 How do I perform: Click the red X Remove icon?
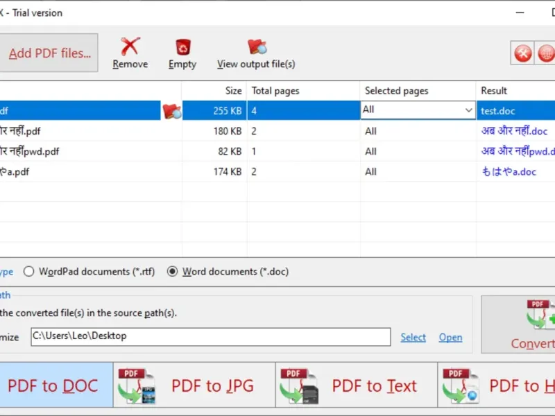(x=130, y=46)
